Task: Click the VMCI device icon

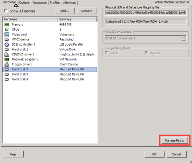Action: point(7,40)
